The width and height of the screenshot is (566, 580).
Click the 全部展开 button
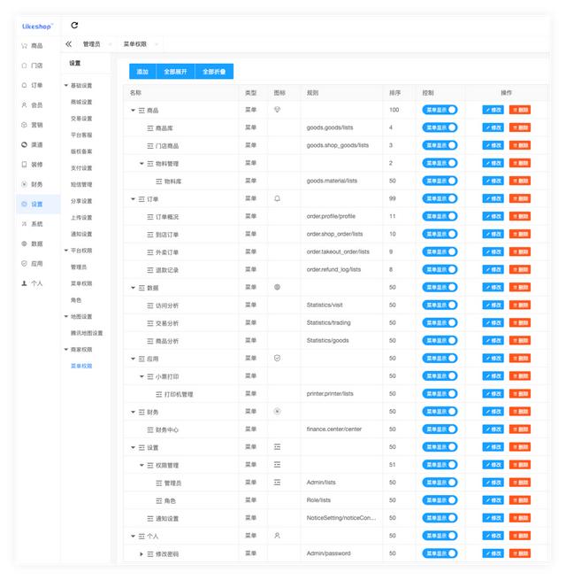(175, 72)
